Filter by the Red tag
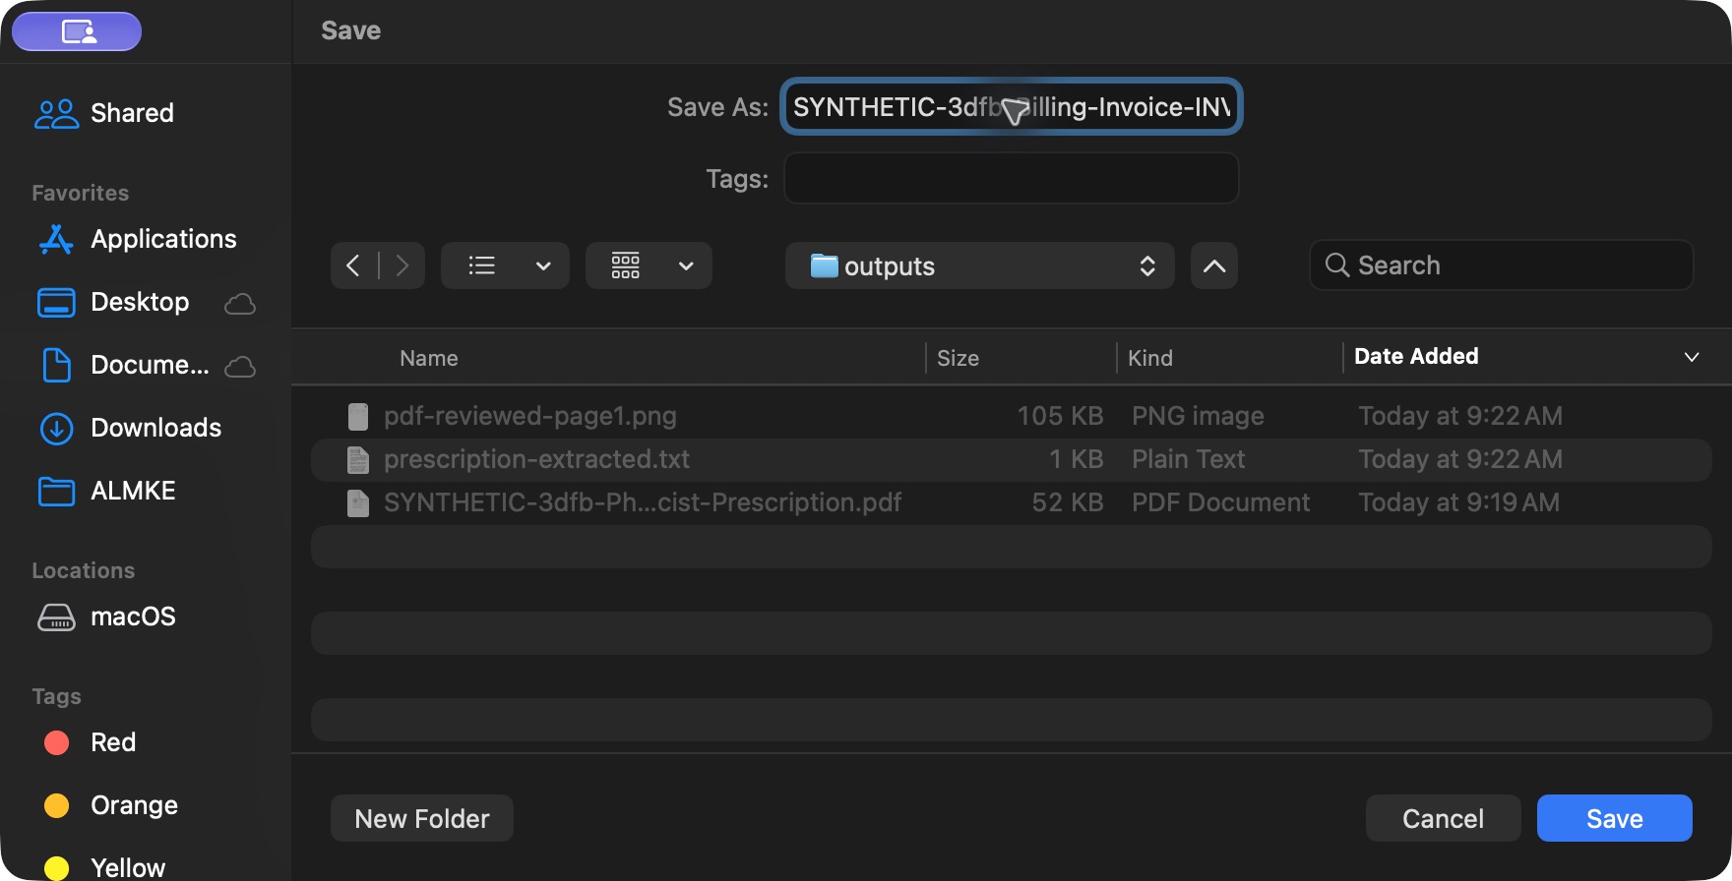 pos(89,742)
